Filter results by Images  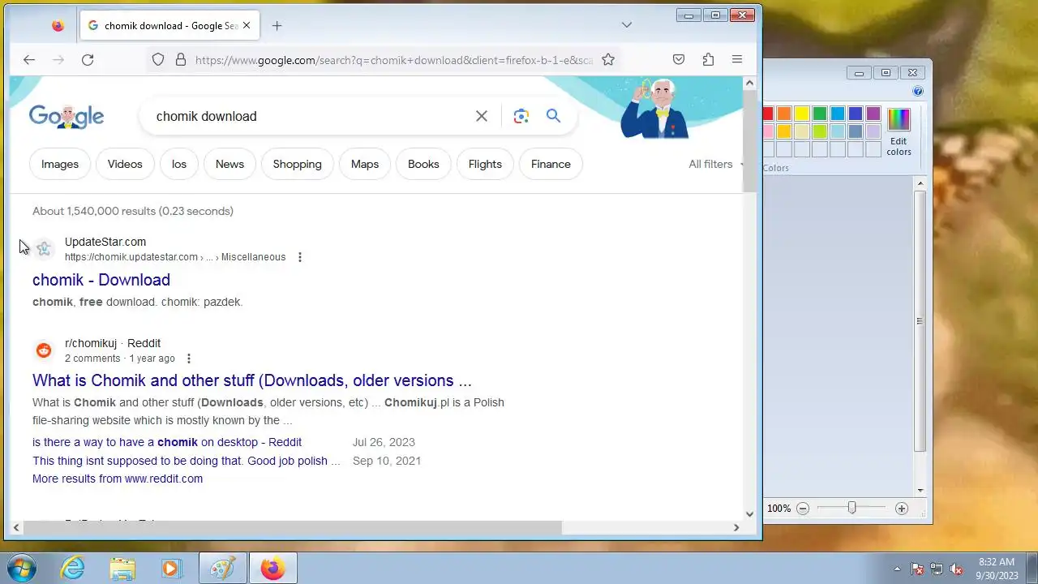click(60, 164)
